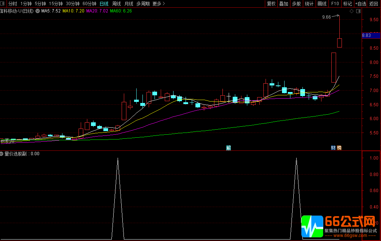
Task: Click the 榜 marker icon
Action: pos(339,148)
